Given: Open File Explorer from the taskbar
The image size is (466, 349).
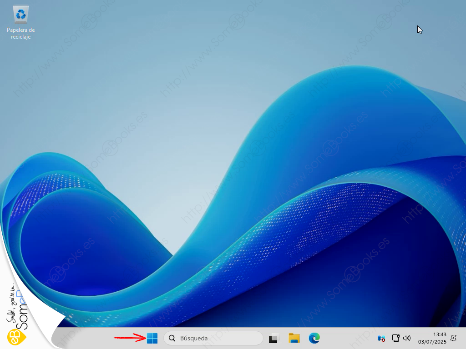Looking at the screenshot, I should coord(294,338).
